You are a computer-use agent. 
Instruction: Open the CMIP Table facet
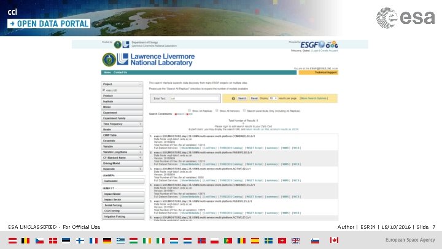[x=122, y=135]
